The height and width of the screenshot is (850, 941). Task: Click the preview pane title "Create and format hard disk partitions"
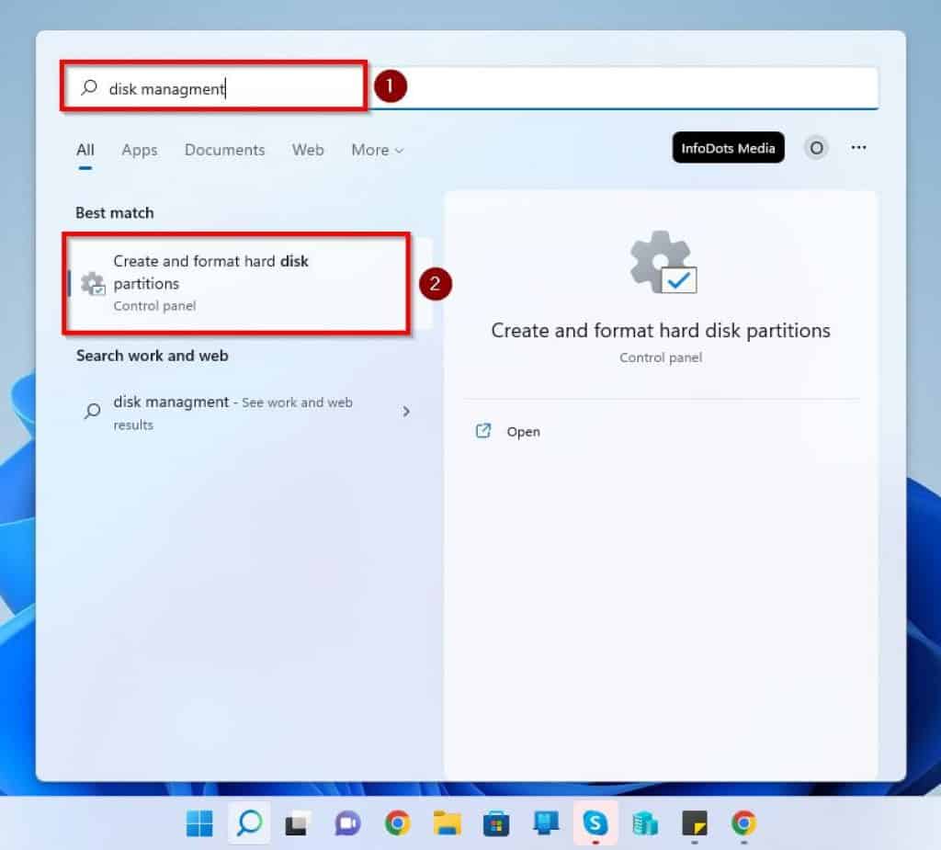point(660,331)
